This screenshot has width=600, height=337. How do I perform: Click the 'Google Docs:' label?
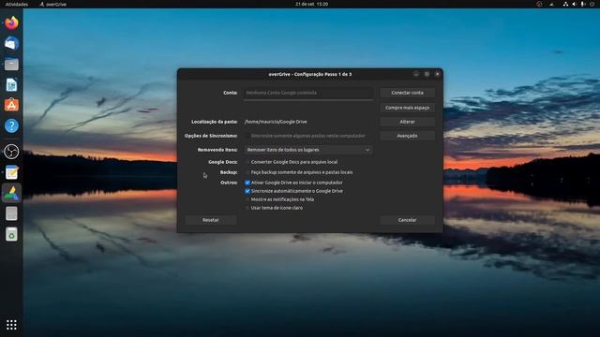[x=223, y=162]
